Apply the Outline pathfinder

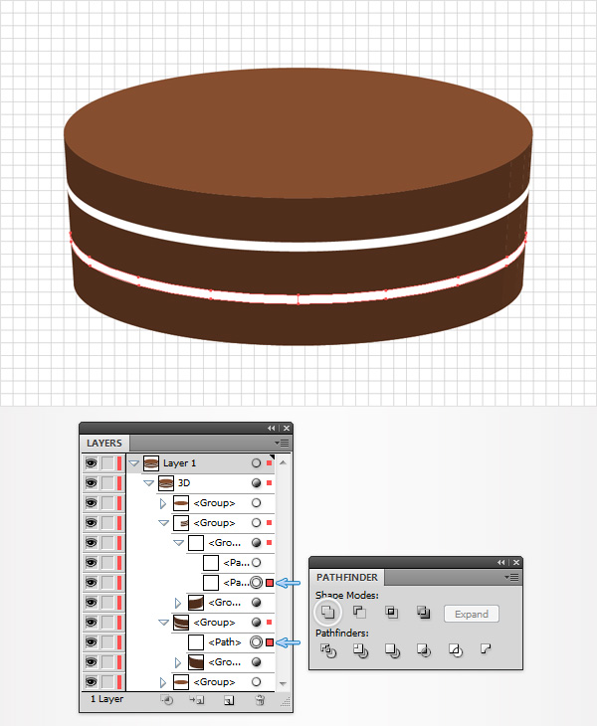(x=456, y=650)
